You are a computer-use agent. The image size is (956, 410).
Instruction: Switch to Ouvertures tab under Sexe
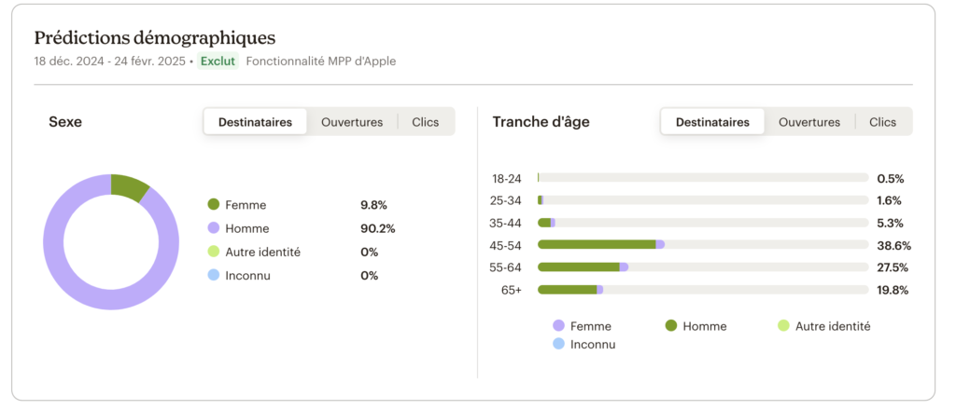pyautogui.click(x=352, y=122)
